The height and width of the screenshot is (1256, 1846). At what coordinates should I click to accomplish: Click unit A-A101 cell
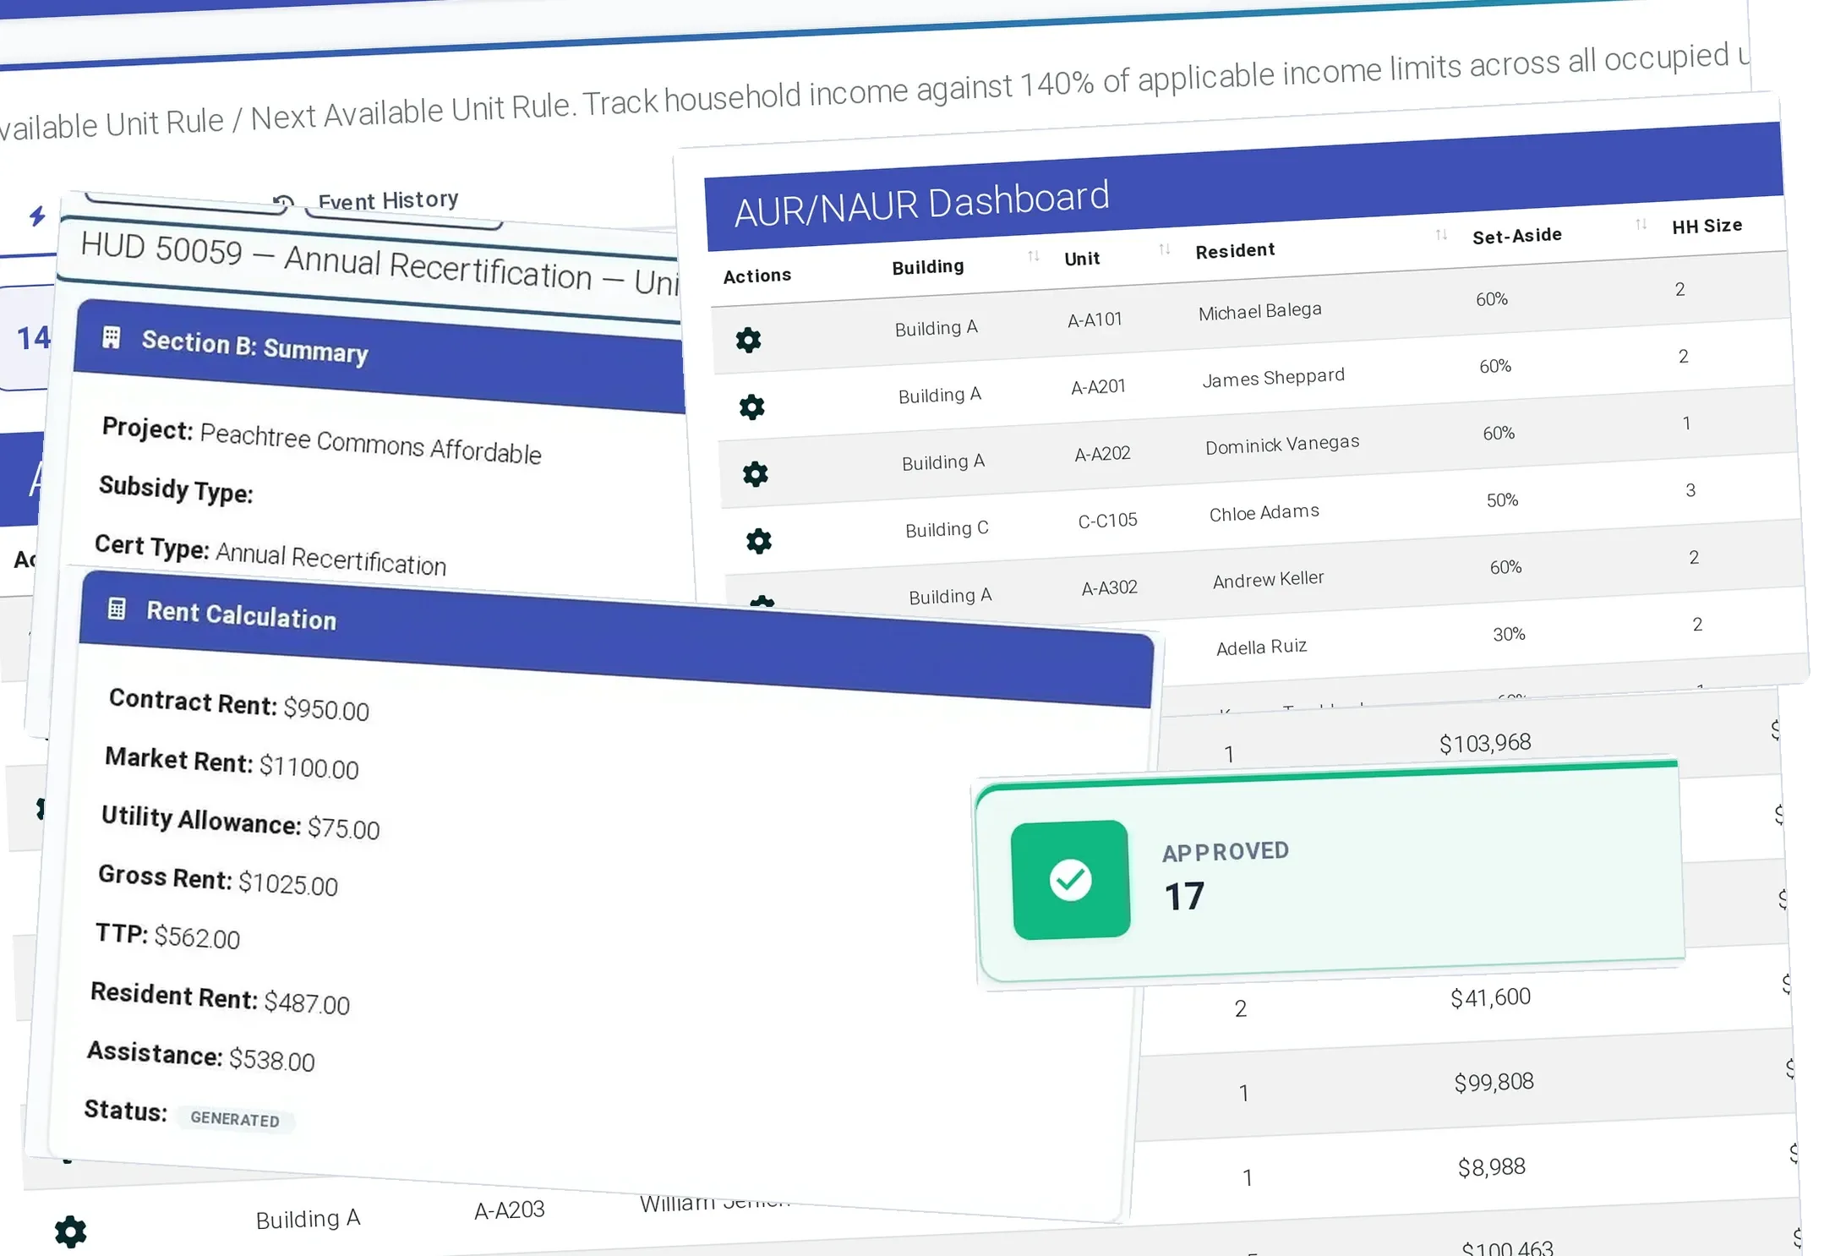[1095, 319]
